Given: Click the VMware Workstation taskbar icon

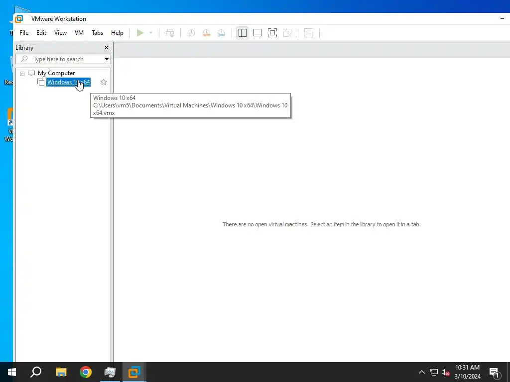Looking at the screenshot, I should point(134,372).
